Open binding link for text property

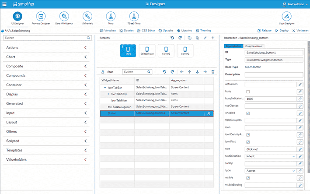300,149
